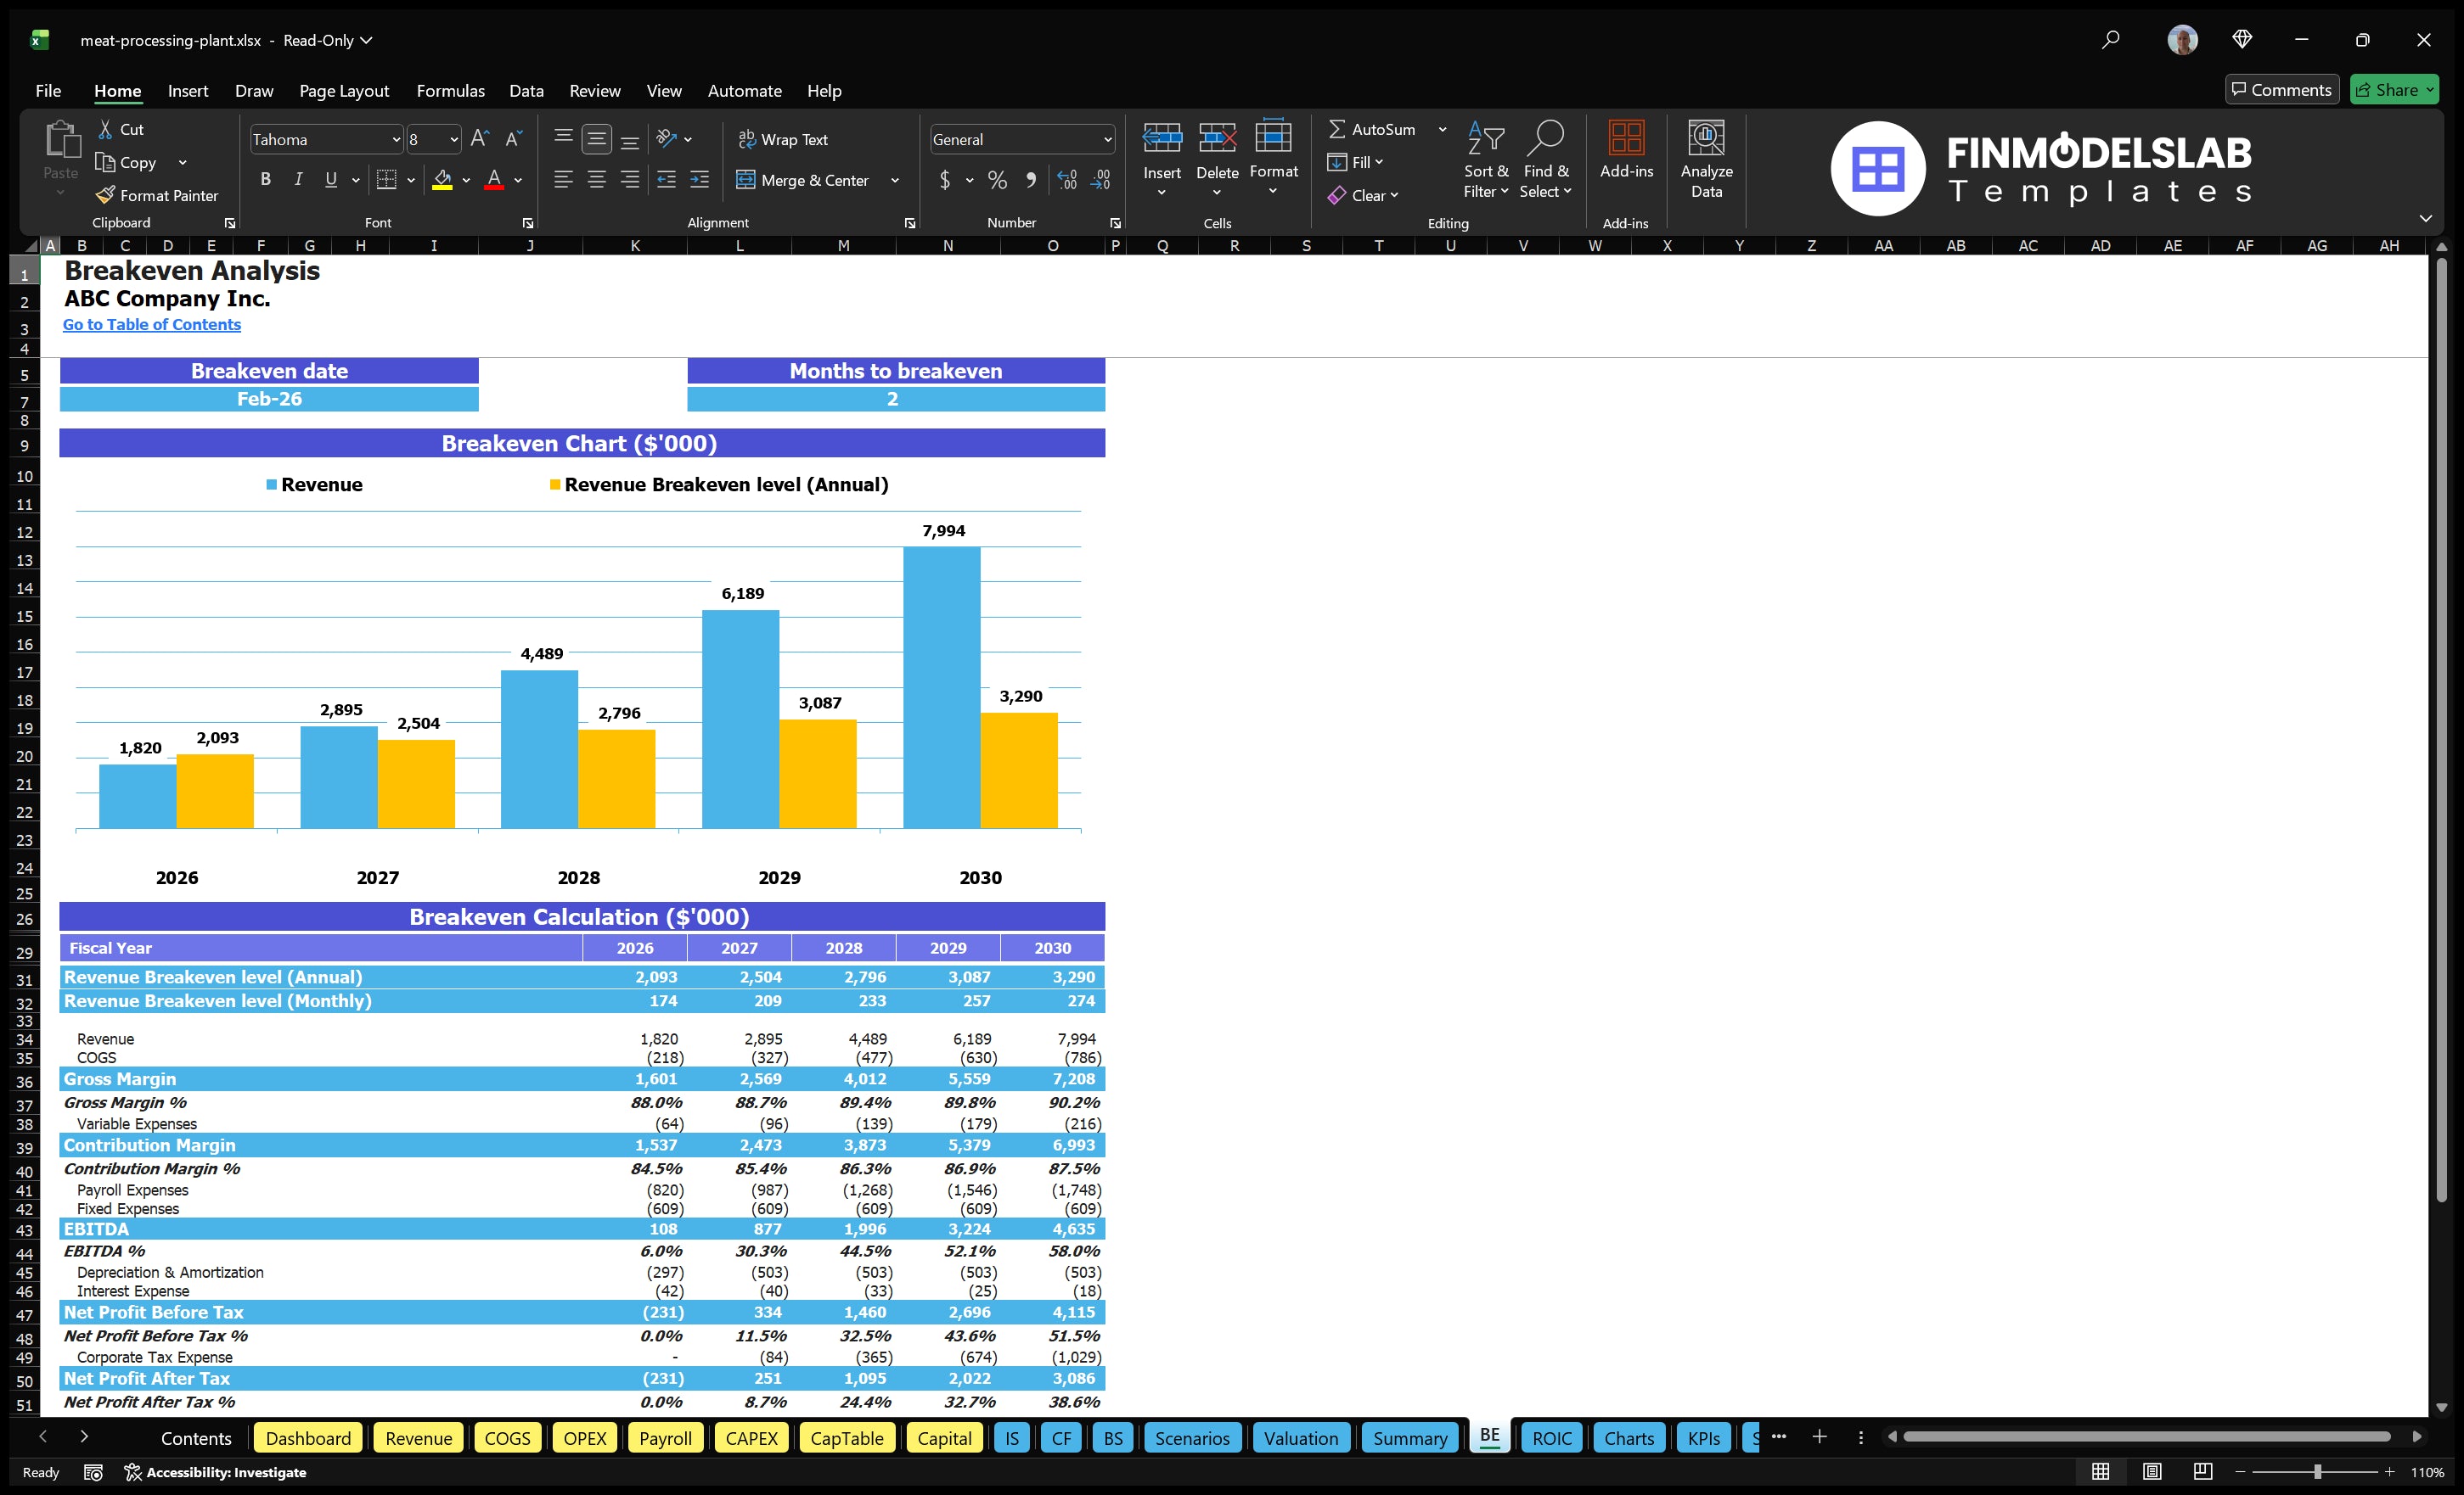Image resolution: width=2464 pixels, height=1495 pixels.
Task: Select cell containing Breakeven date Feb-26
Action: 268,398
